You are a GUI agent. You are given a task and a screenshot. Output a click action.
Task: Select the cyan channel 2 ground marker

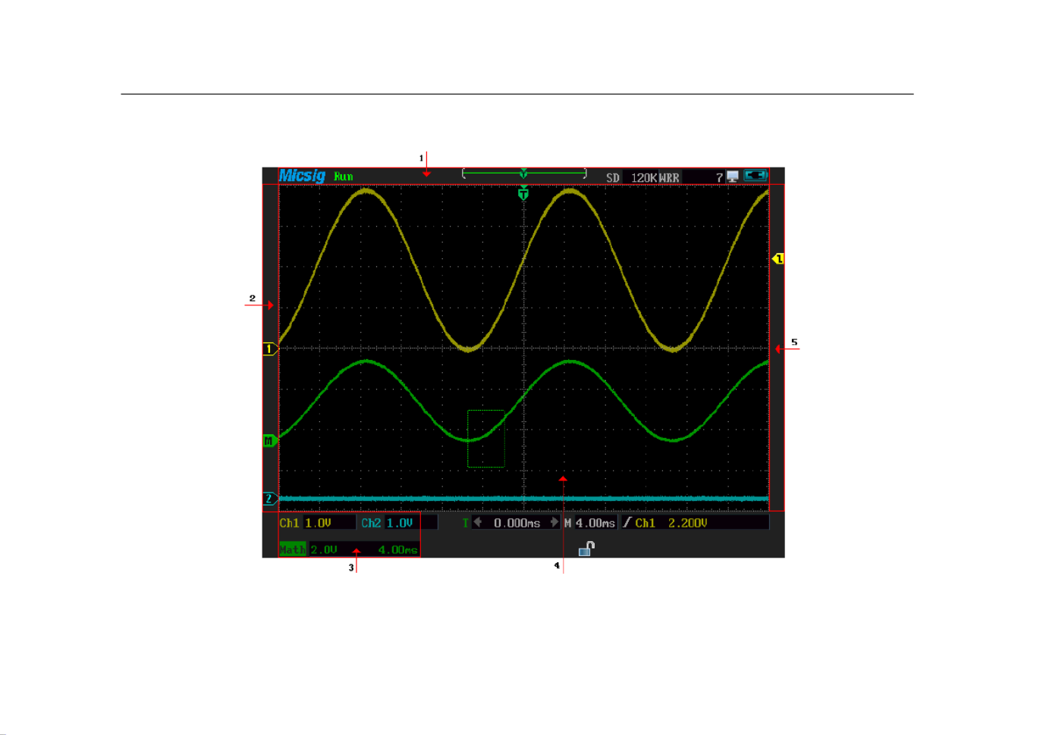tap(270, 499)
